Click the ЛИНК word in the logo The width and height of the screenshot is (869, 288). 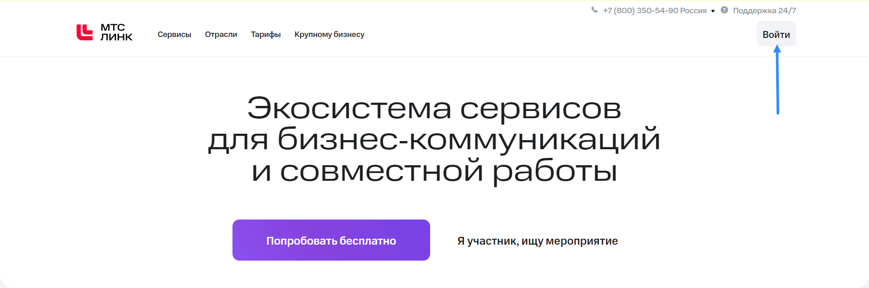pyautogui.click(x=116, y=37)
